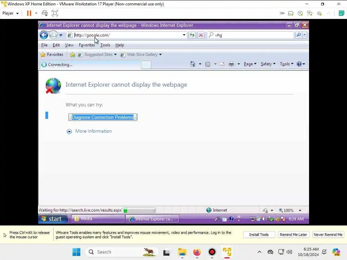Image resolution: width=347 pixels, height=260 pixels.
Task: Click the Add to Favorites Bar icon
Action: pyautogui.click(x=73, y=55)
